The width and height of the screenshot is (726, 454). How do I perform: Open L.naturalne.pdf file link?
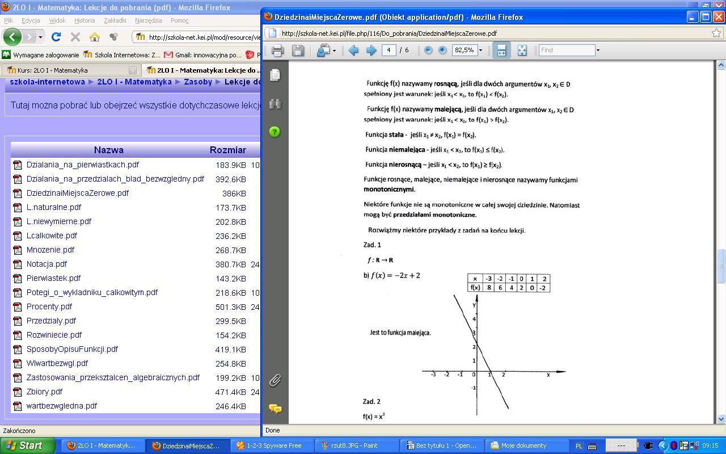pyautogui.click(x=54, y=207)
